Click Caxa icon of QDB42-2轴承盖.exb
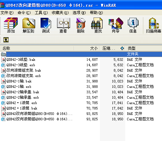Screen dimensions: 162x141 pos(3,97)
